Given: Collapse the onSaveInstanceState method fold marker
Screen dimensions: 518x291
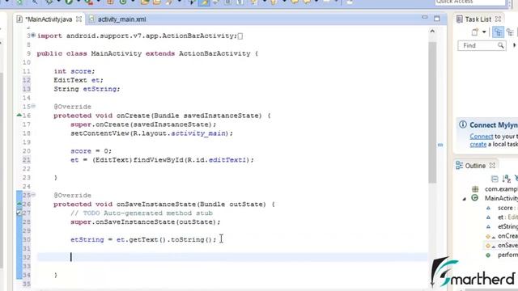Looking at the screenshot, I should click(x=33, y=195).
